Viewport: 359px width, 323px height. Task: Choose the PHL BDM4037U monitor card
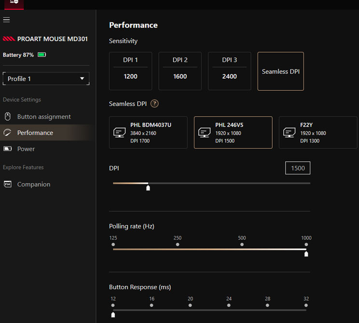tap(148, 133)
